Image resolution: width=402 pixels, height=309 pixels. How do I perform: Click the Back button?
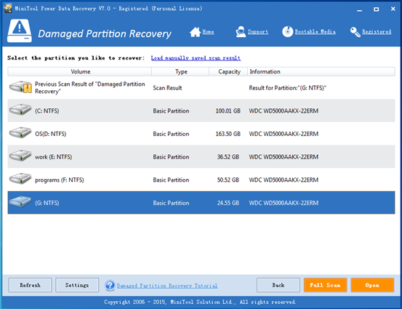click(278, 285)
